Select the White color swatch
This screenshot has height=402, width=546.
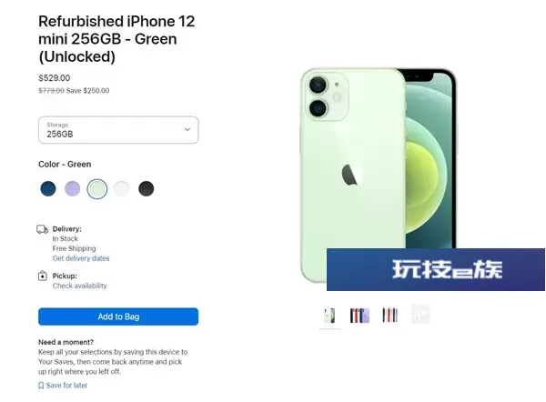click(x=122, y=188)
